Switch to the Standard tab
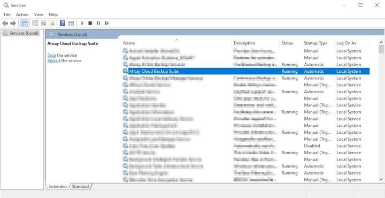The width and height of the screenshot is (385, 198). point(80,186)
